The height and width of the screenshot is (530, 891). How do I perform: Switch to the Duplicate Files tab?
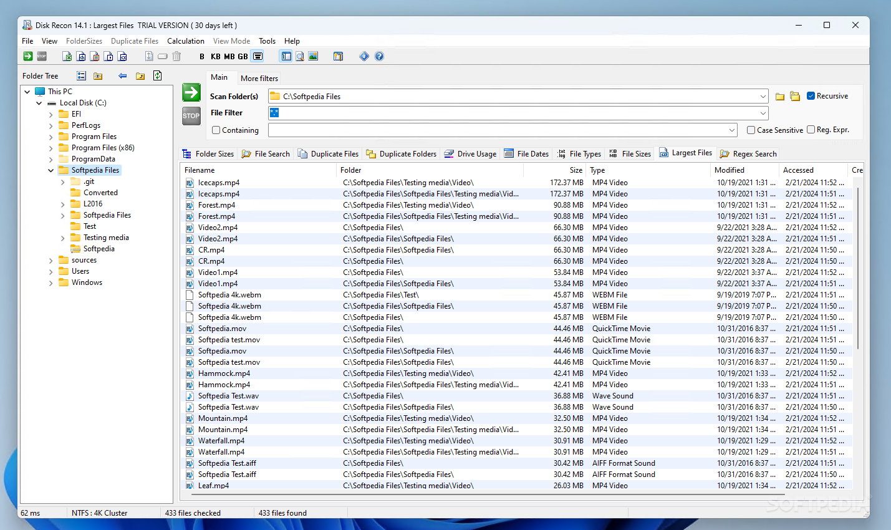point(328,154)
